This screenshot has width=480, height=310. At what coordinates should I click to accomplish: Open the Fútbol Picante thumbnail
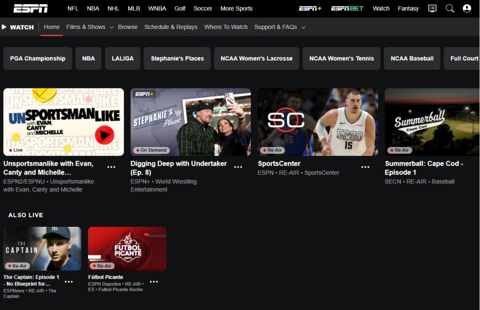coord(127,249)
